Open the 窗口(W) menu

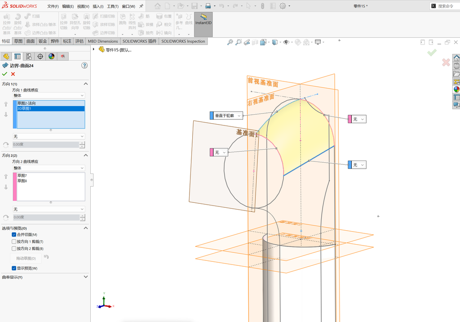[128, 6]
